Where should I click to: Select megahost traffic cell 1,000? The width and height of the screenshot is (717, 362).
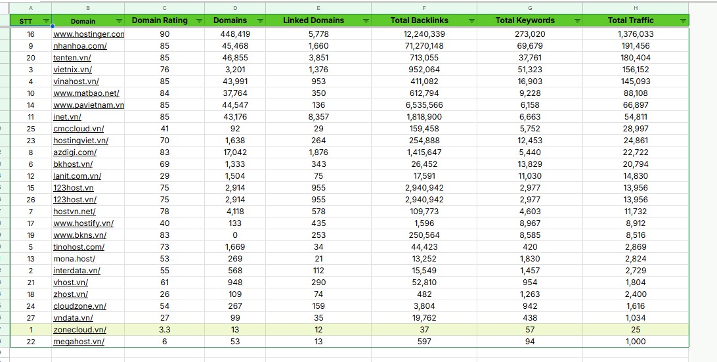click(x=636, y=342)
